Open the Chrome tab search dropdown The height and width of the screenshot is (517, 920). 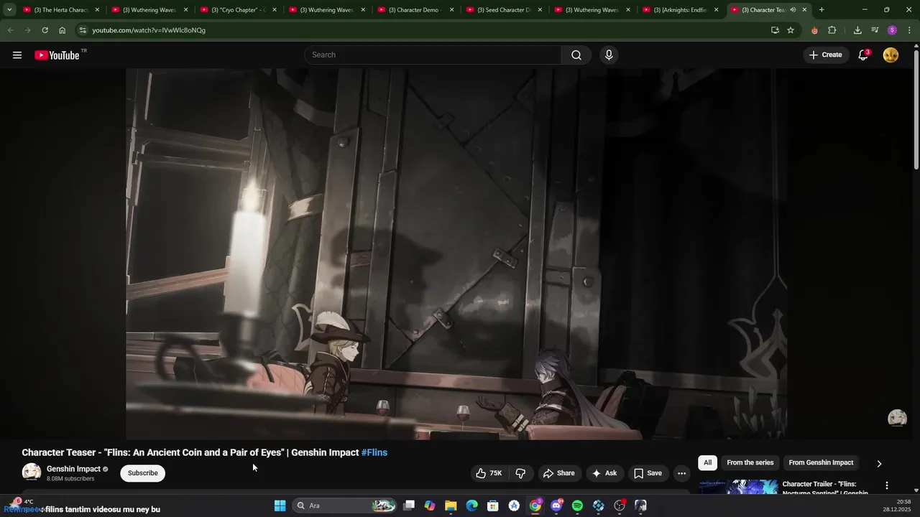(x=9, y=10)
